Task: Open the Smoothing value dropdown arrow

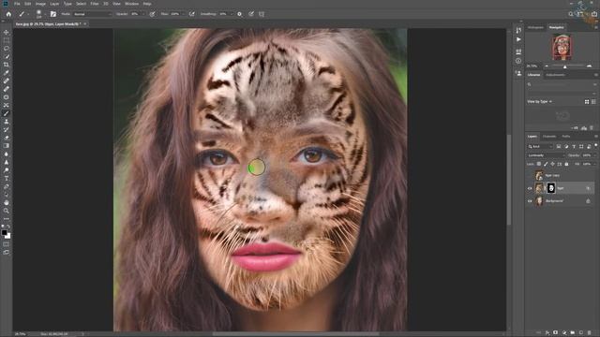Action: pos(232,14)
